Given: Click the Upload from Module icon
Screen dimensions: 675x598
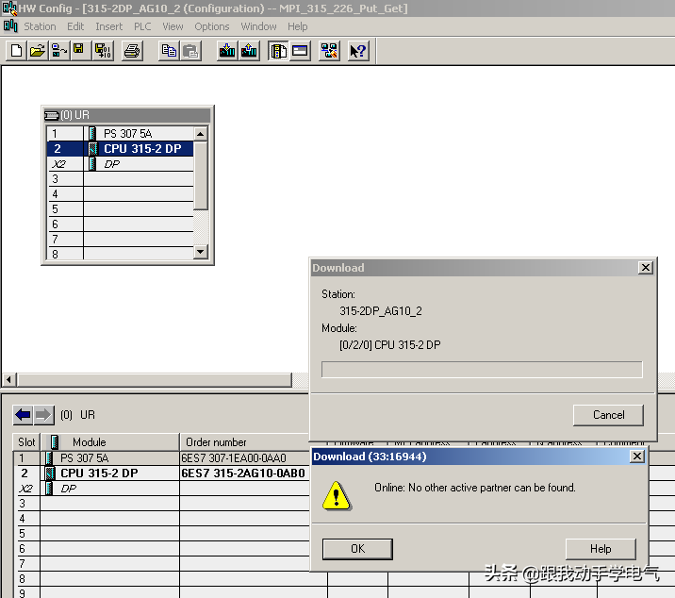Looking at the screenshot, I should point(249,51).
